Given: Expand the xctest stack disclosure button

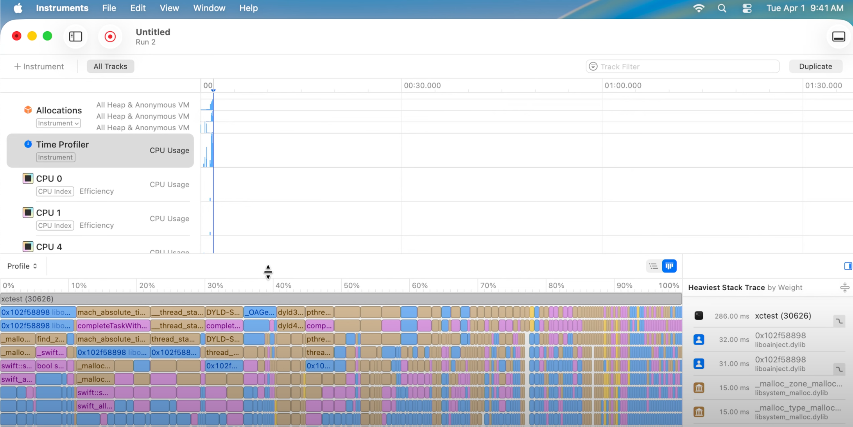Looking at the screenshot, I should (839, 321).
